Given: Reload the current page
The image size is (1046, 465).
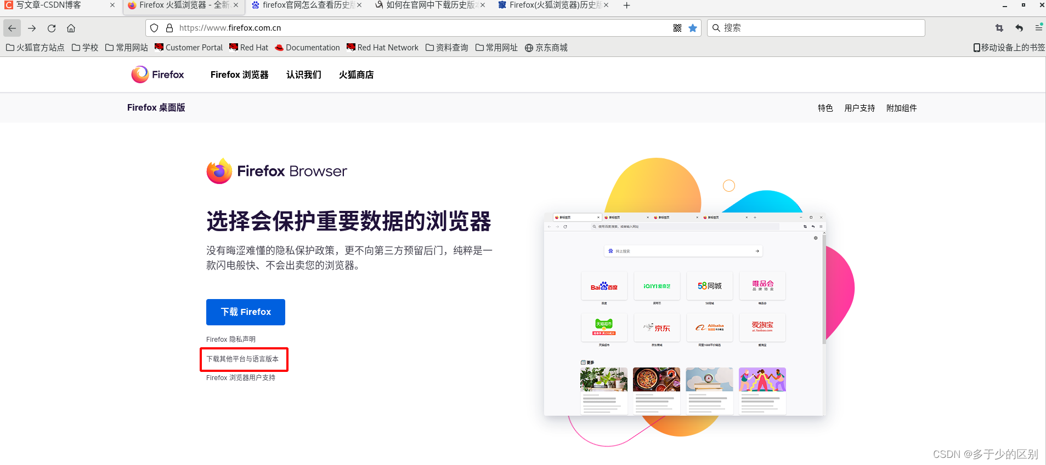Looking at the screenshot, I should 52,28.
